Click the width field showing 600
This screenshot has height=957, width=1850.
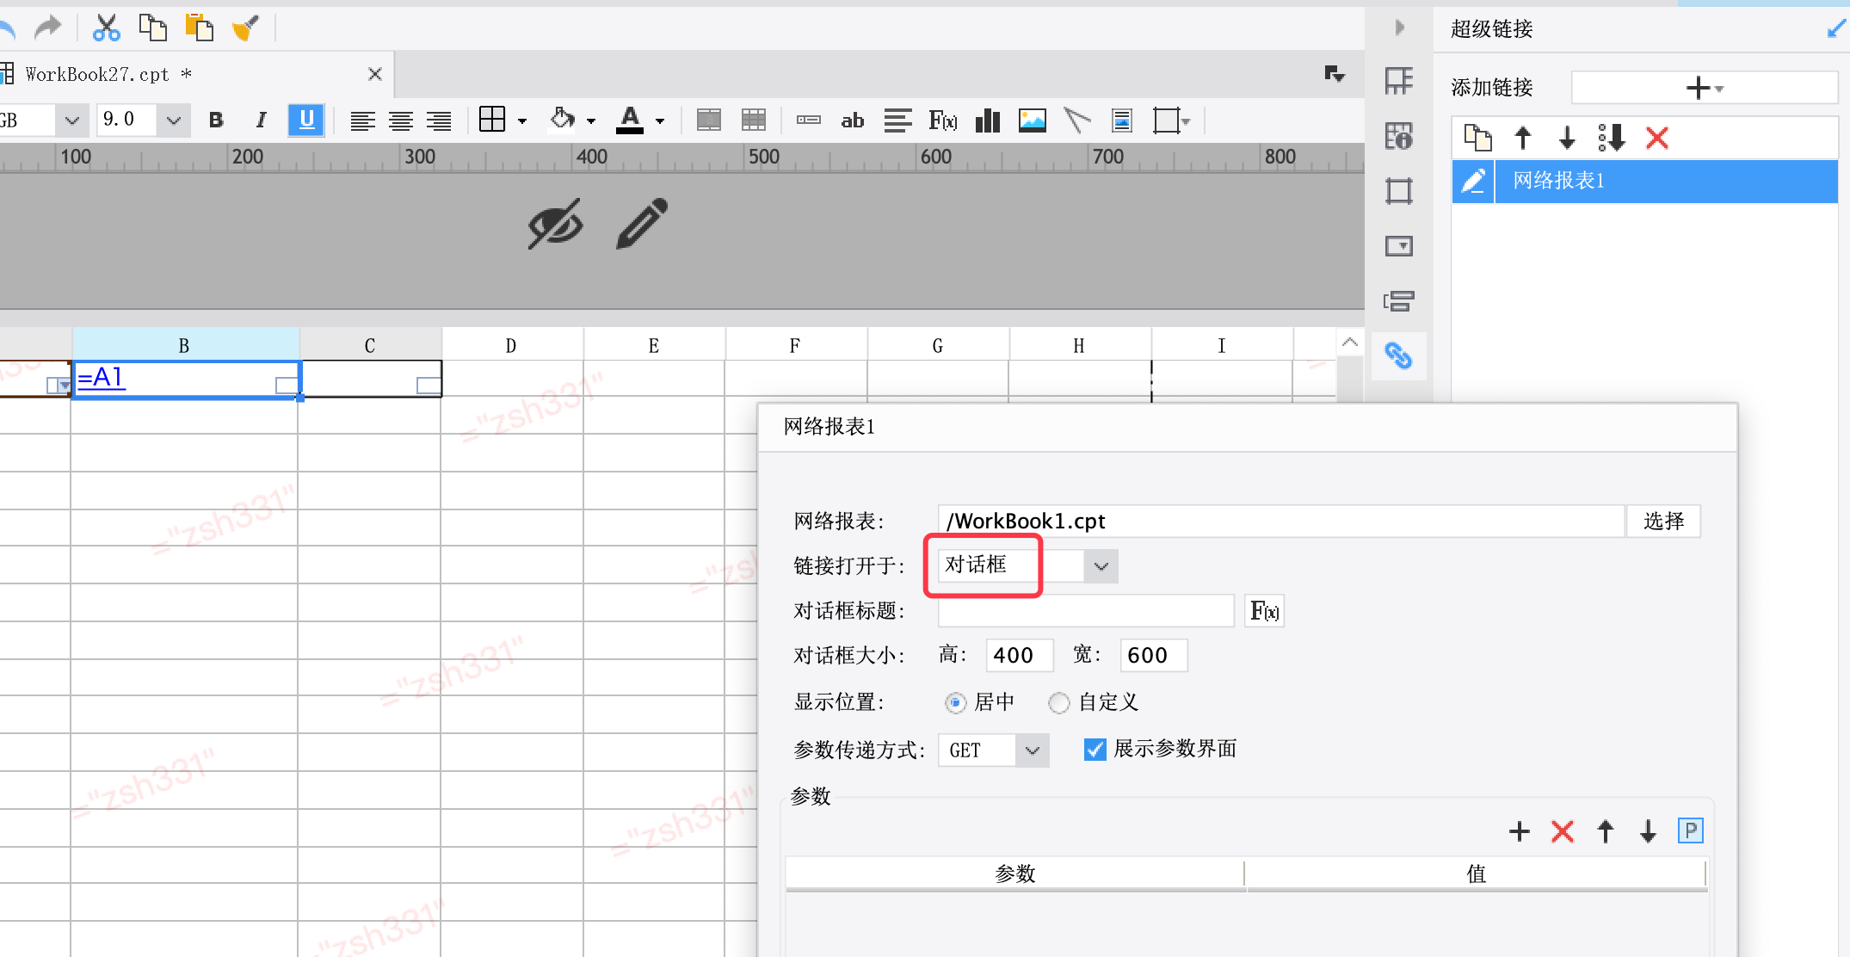(x=1153, y=655)
